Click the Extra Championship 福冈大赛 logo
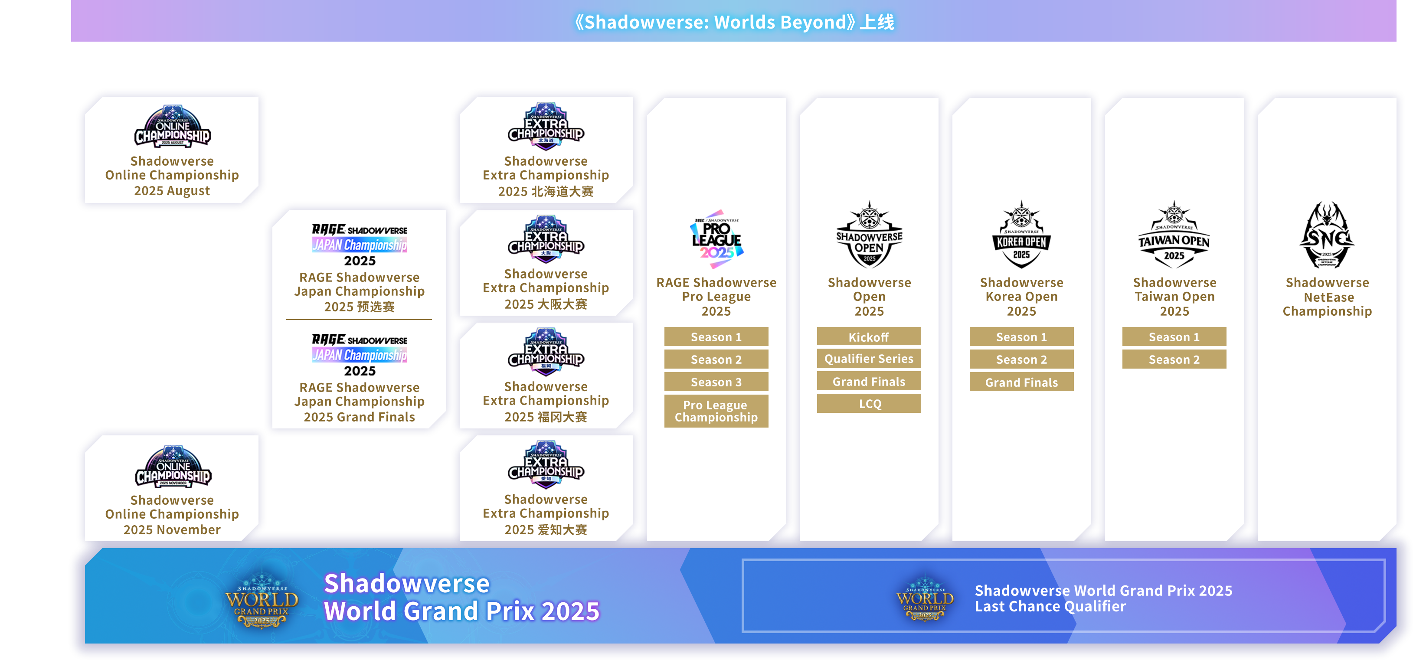This screenshot has width=1413, height=660. (546, 352)
